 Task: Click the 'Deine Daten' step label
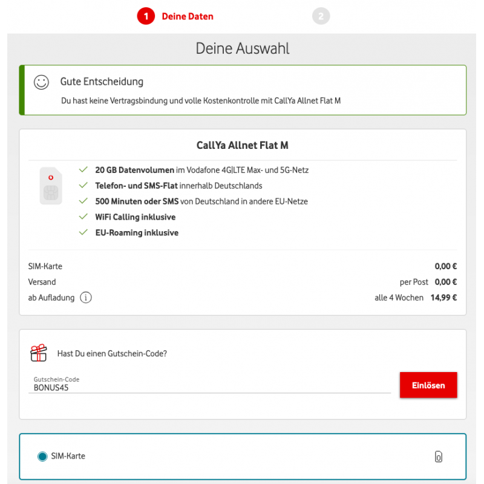(188, 16)
